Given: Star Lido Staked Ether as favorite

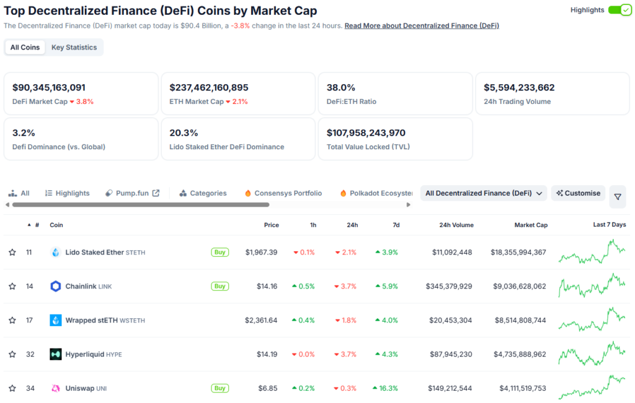Looking at the screenshot, I should point(12,252).
